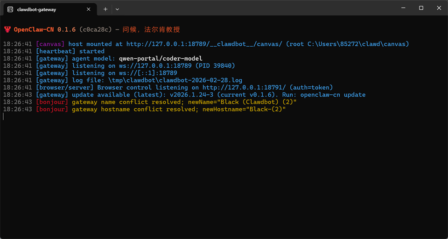Expand the terminal profiles dropdown chevron

(117, 9)
